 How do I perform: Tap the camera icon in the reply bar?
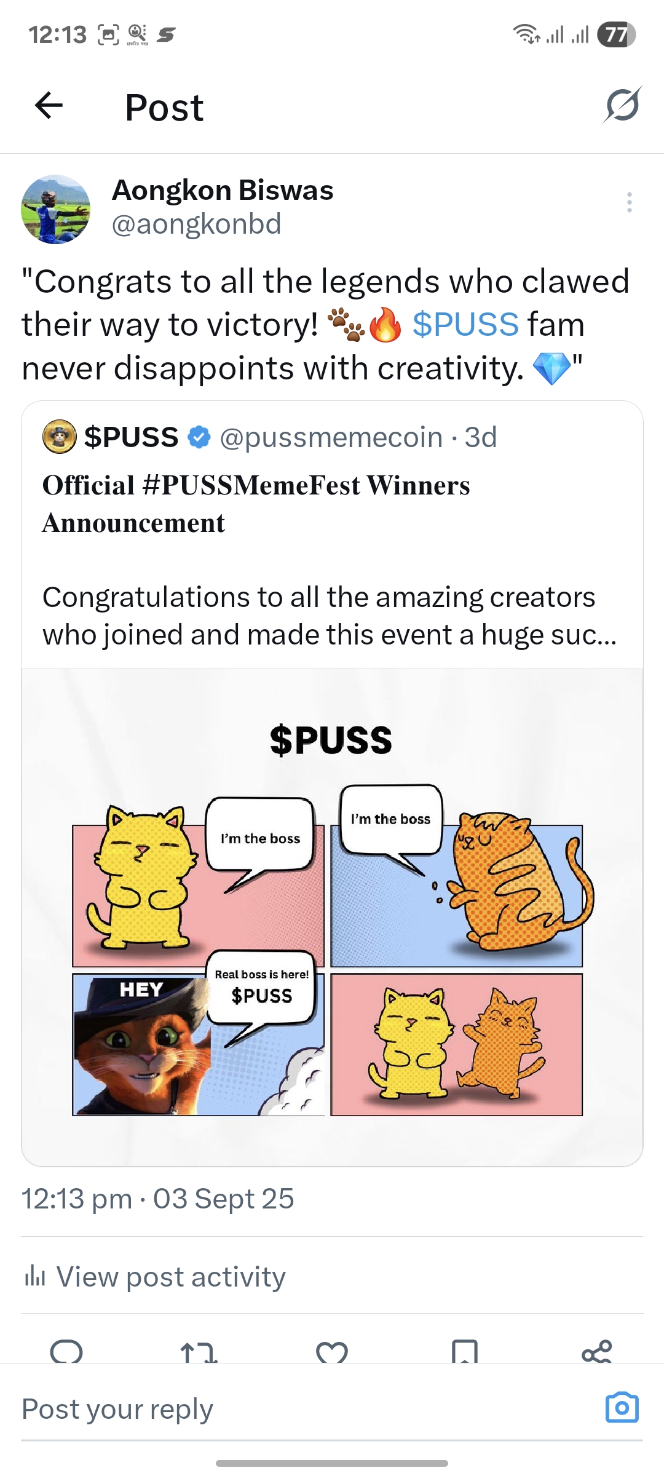tap(622, 1407)
